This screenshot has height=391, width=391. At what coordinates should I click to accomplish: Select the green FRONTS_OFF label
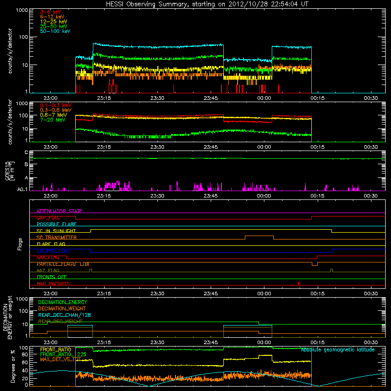coord(52,277)
